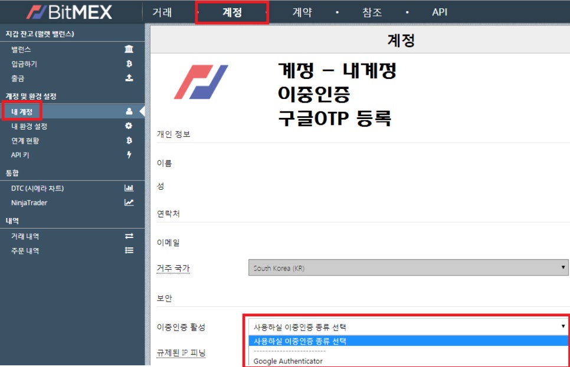This screenshot has width=570, height=367.
Task: Click the 이메일 field label
Action: pyautogui.click(x=168, y=243)
